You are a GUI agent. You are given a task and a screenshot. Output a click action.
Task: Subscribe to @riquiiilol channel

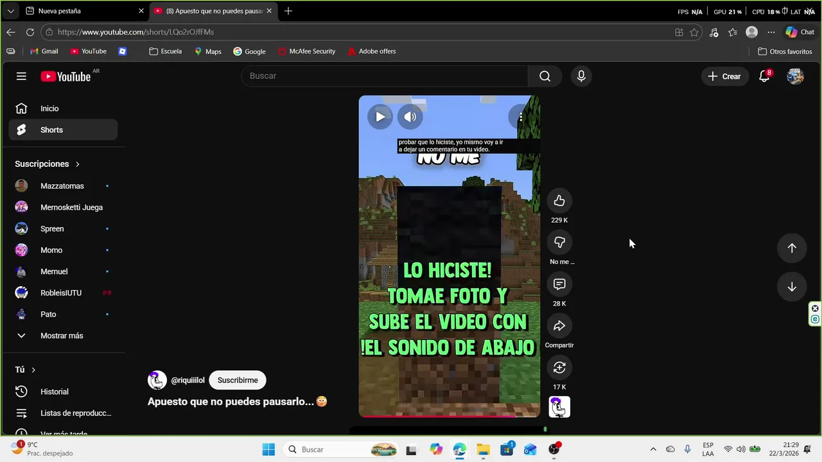(x=238, y=380)
